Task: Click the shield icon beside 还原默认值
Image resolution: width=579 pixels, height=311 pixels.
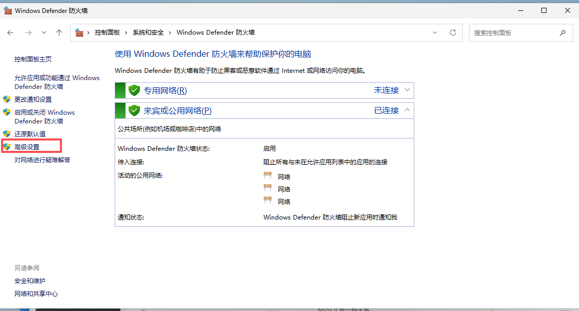Action: pyautogui.click(x=7, y=134)
